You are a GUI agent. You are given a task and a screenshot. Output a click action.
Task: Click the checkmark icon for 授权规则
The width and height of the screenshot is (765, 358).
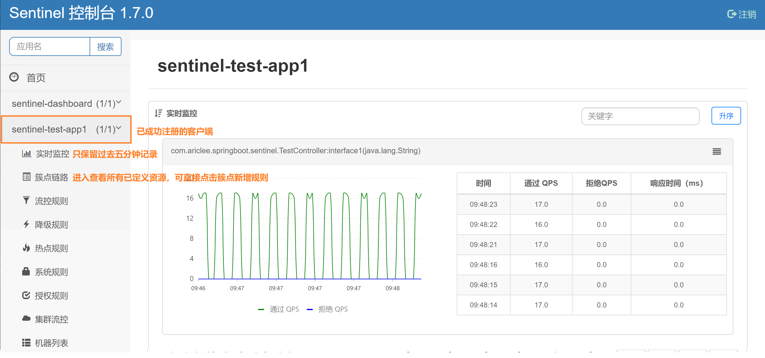tap(26, 295)
